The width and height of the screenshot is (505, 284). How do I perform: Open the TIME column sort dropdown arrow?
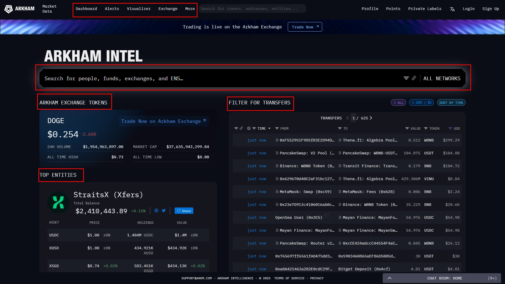[x=269, y=128]
